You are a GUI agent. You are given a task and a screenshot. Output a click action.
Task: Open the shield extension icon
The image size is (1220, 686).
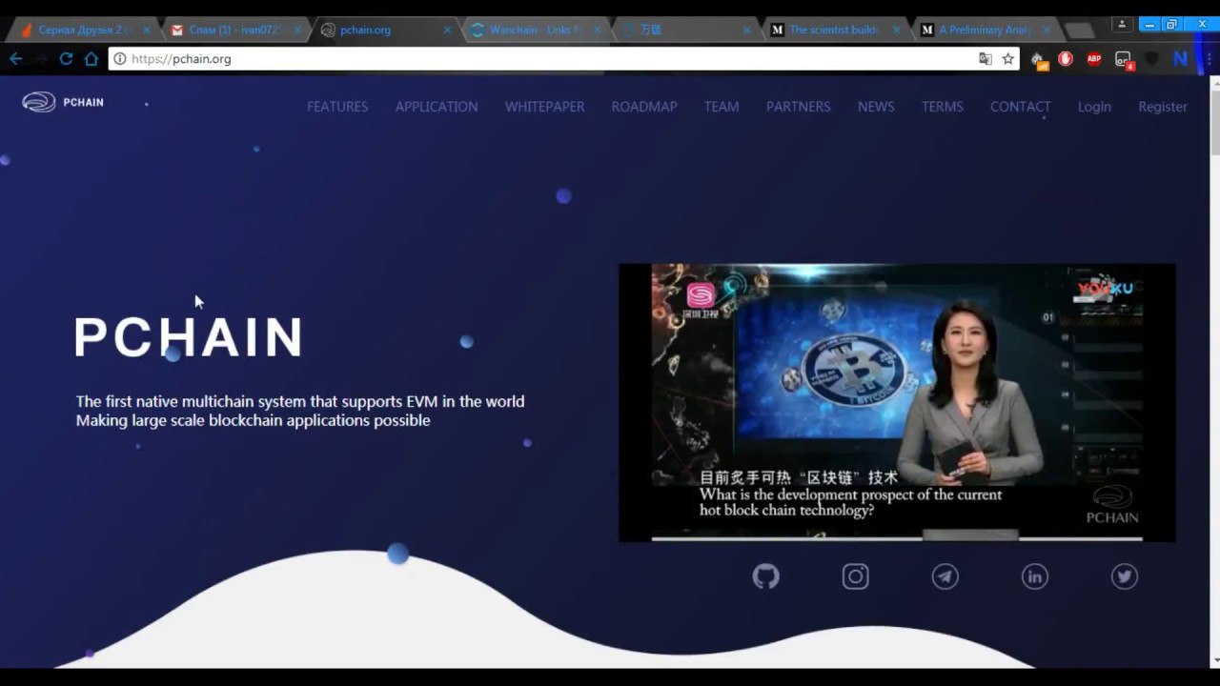(1151, 59)
